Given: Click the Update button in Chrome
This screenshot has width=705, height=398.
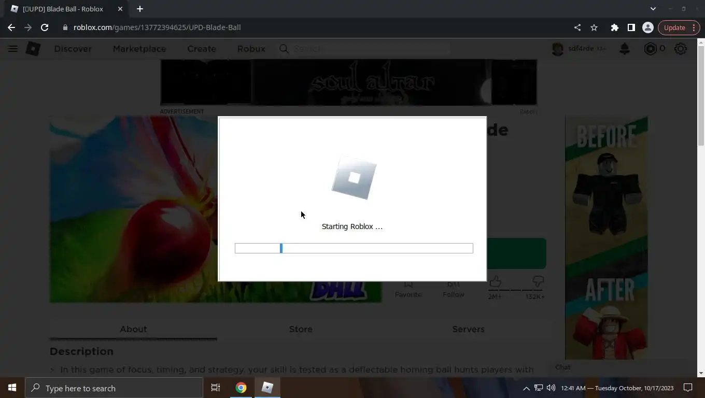Looking at the screenshot, I should pos(674,27).
